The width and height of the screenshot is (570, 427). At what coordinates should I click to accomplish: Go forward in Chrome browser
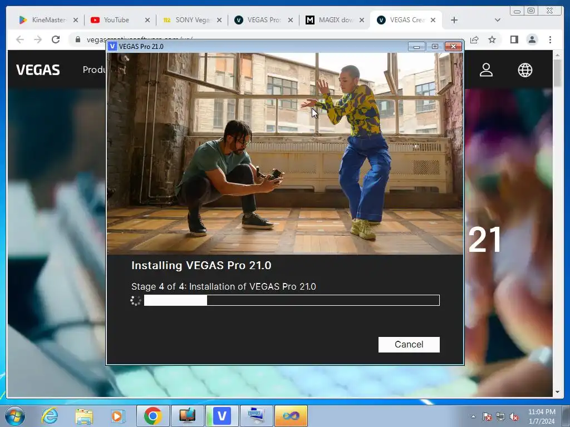[x=38, y=39]
